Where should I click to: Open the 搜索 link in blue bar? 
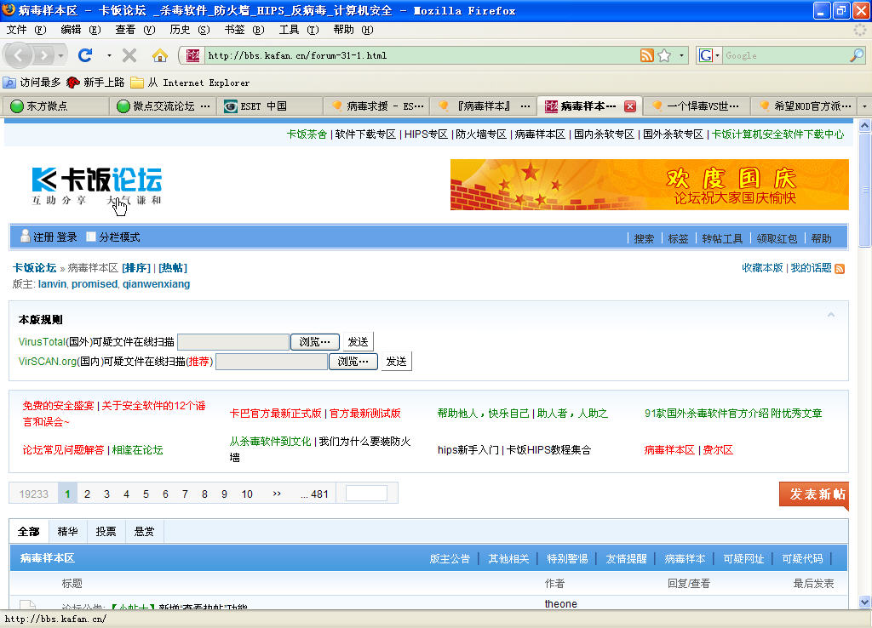point(644,239)
